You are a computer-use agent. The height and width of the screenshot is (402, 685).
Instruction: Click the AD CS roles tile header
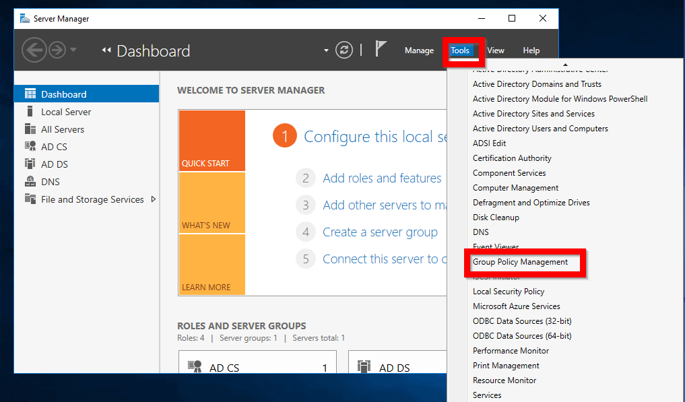click(258, 362)
